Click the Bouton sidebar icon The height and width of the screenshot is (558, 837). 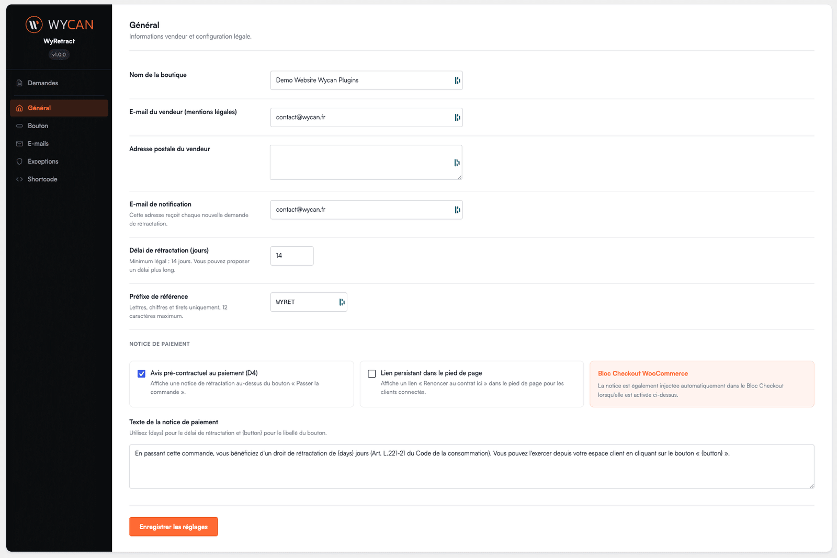(x=19, y=126)
